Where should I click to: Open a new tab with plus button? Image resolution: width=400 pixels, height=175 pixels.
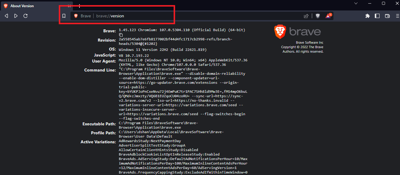(x=79, y=6)
